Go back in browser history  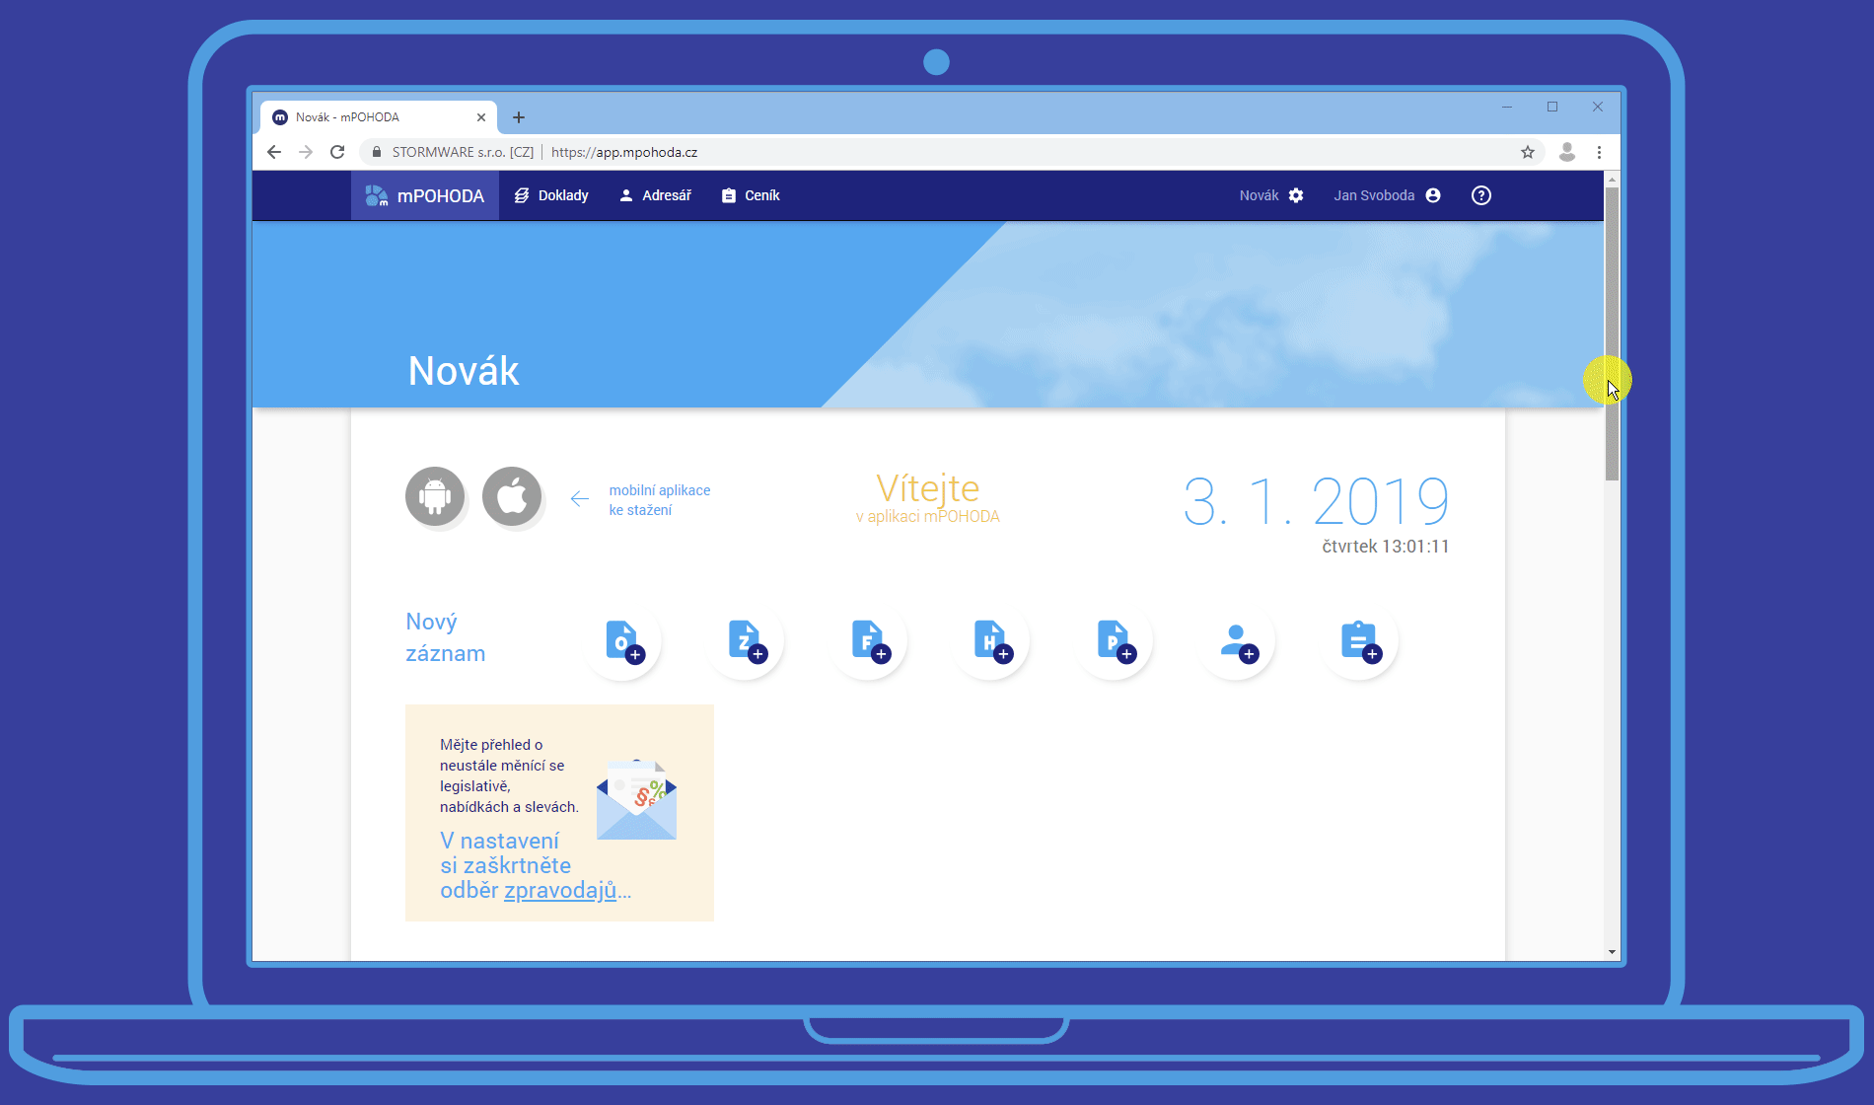(274, 152)
